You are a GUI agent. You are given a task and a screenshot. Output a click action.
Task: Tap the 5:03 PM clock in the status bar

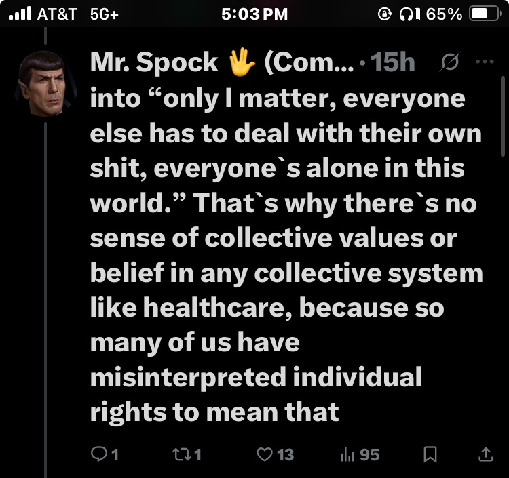[x=254, y=14]
